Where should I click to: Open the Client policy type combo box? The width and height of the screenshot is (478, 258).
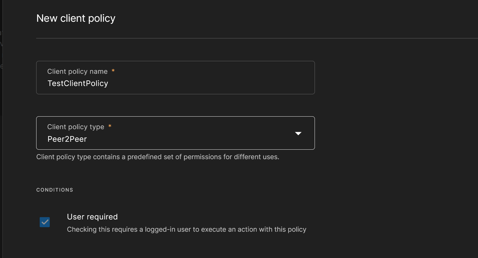pyautogui.click(x=175, y=133)
